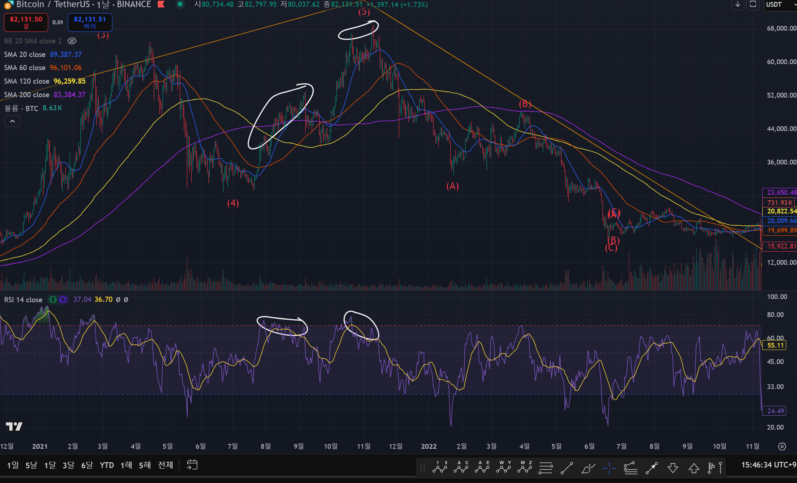797x483 pixels.
Task: Select the trend line drawing tool
Action: pos(567,468)
